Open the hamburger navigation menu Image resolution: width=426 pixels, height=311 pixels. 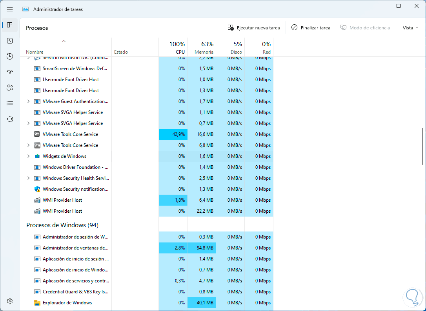pos(10,9)
